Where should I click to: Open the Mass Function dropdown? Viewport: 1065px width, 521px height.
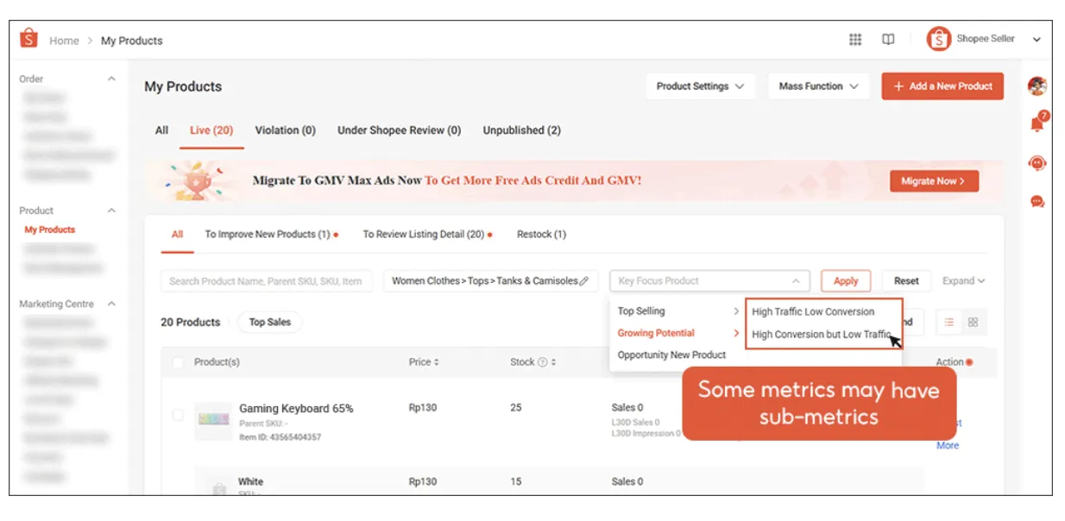[x=818, y=86]
